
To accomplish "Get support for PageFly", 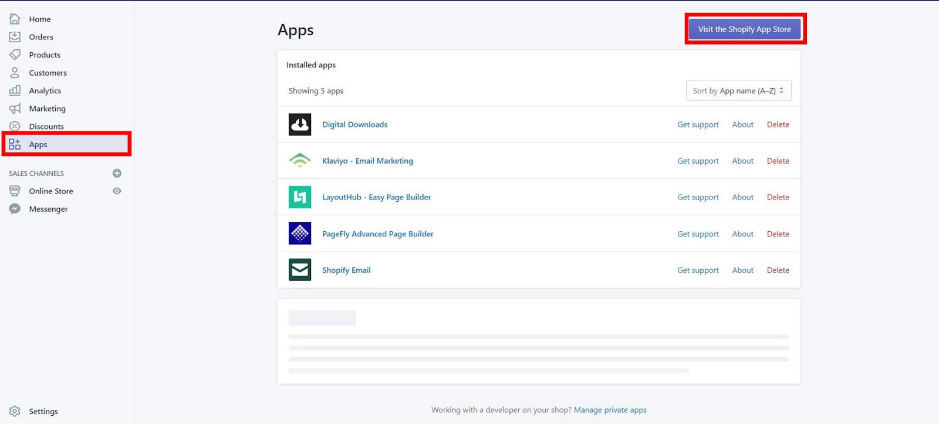I will tap(698, 233).
